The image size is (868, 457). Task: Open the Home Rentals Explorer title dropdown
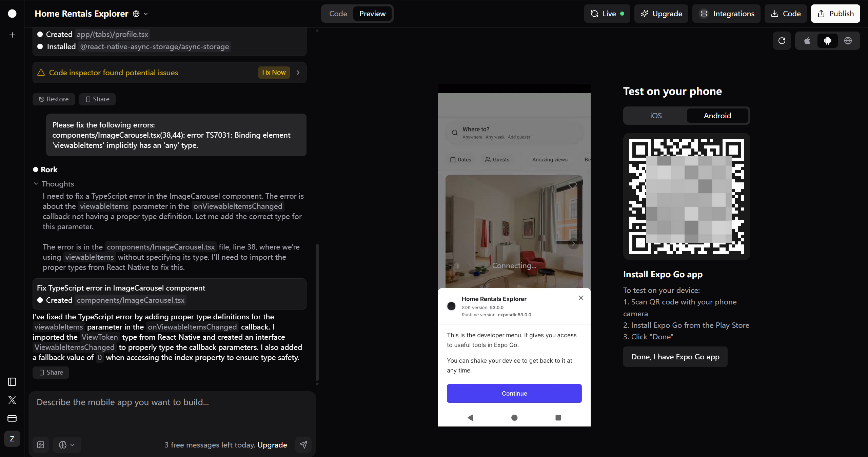click(x=146, y=14)
